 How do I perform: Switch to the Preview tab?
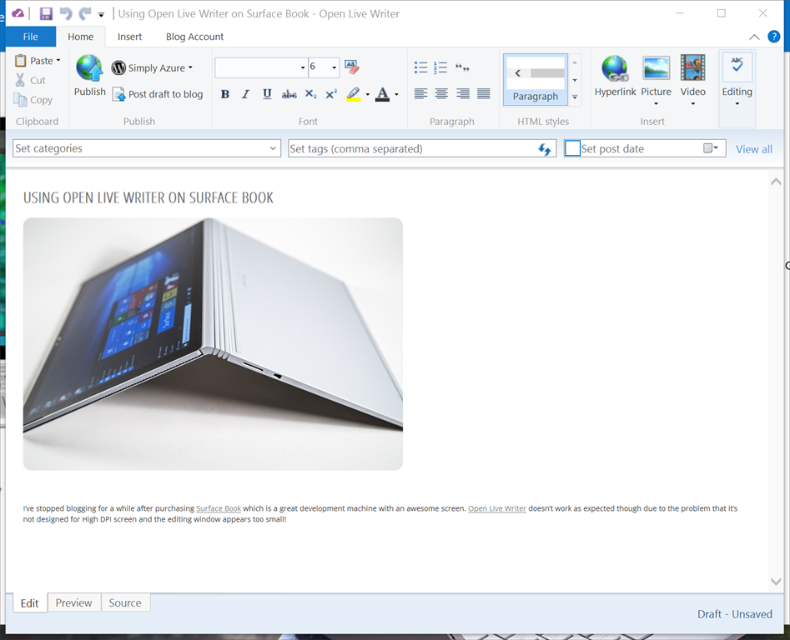click(x=73, y=602)
